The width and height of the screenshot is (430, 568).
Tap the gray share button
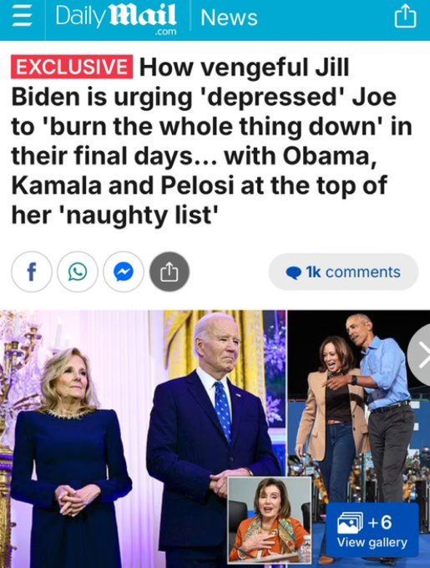[169, 271]
